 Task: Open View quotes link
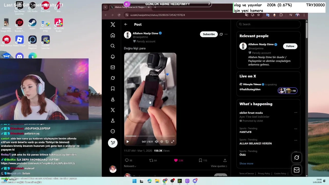(219, 166)
